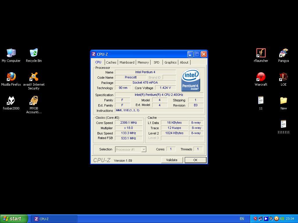This screenshot has height=223, width=298.
Task: Click the Level 2 value 1024 KBytes
Action: click(x=175, y=133)
